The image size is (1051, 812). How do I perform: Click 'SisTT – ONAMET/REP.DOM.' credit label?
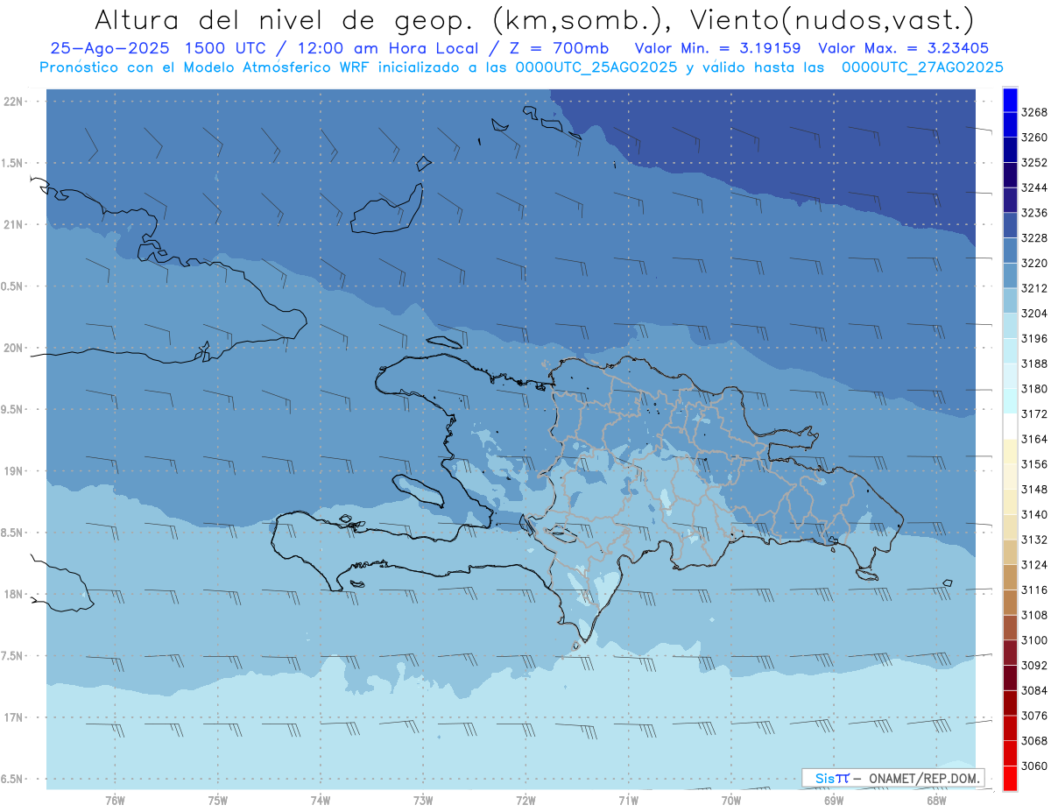[x=892, y=778]
